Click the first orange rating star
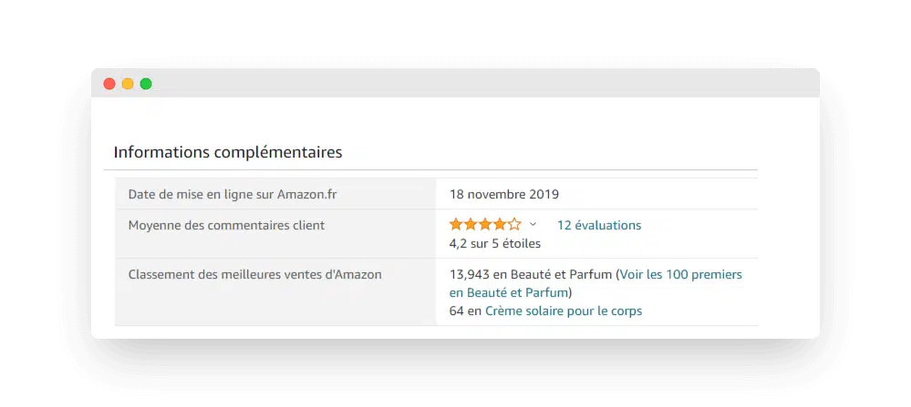This screenshot has height=407, width=911. tap(456, 224)
